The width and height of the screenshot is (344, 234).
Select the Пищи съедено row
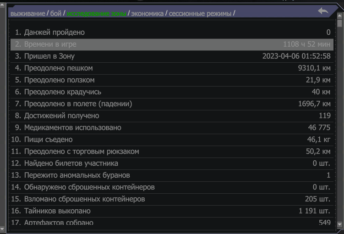point(172,140)
